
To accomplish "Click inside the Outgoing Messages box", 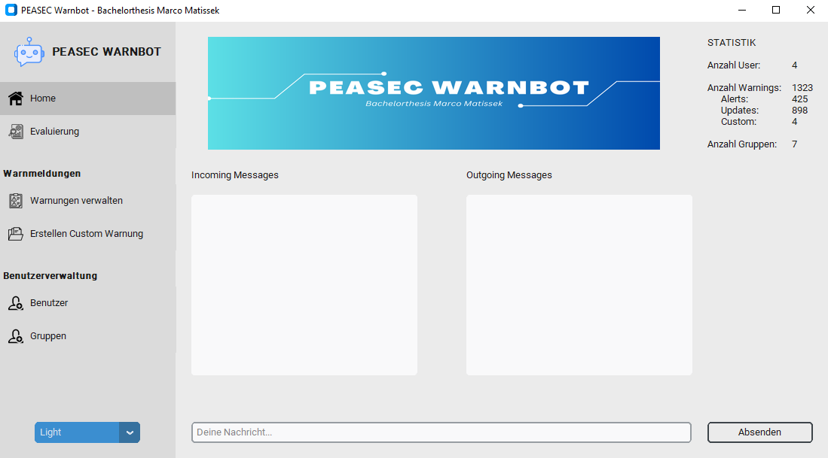I will [x=579, y=285].
